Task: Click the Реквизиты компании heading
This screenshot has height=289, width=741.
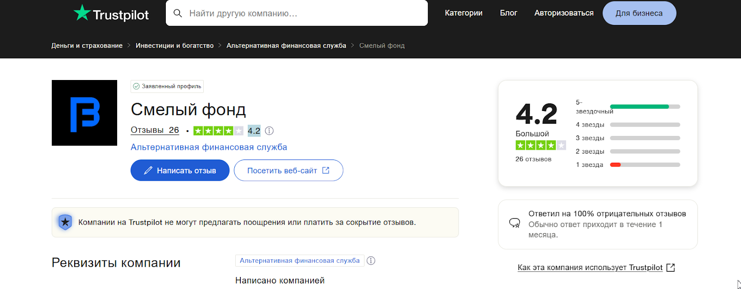Action: (x=116, y=263)
